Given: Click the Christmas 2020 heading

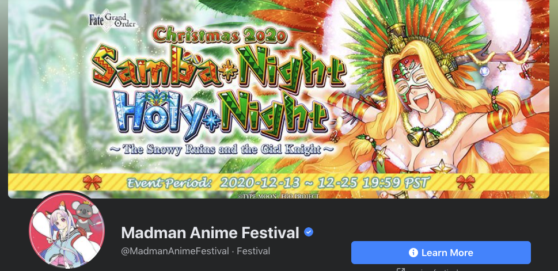Looking at the screenshot, I should [221, 35].
